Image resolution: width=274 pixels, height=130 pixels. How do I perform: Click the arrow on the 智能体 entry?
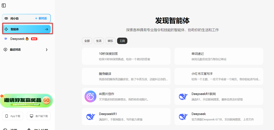tap(46, 29)
